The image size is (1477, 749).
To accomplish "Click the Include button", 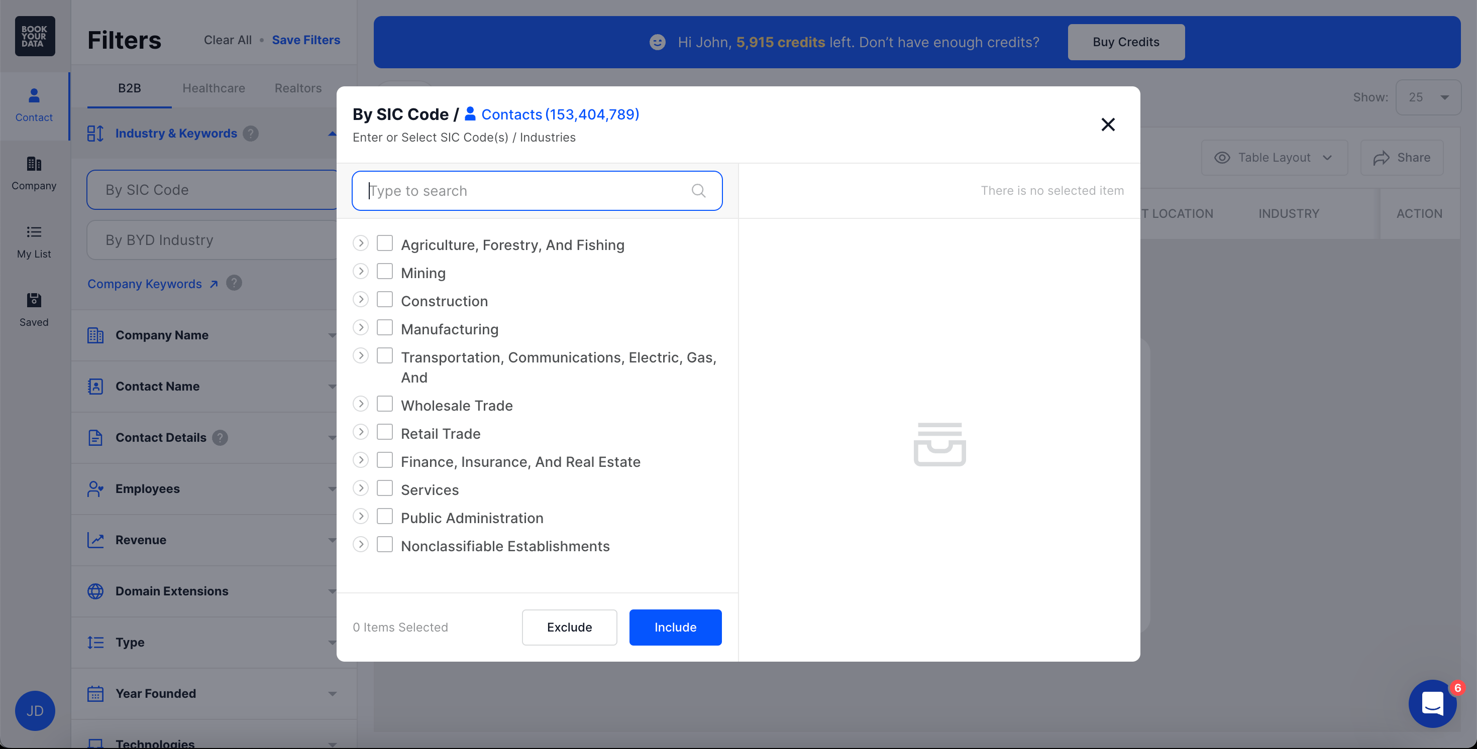I will 675,627.
